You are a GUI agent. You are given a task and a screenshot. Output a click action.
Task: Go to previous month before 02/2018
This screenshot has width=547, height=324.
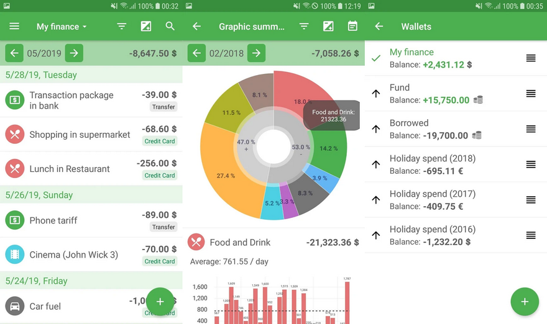click(196, 53)
